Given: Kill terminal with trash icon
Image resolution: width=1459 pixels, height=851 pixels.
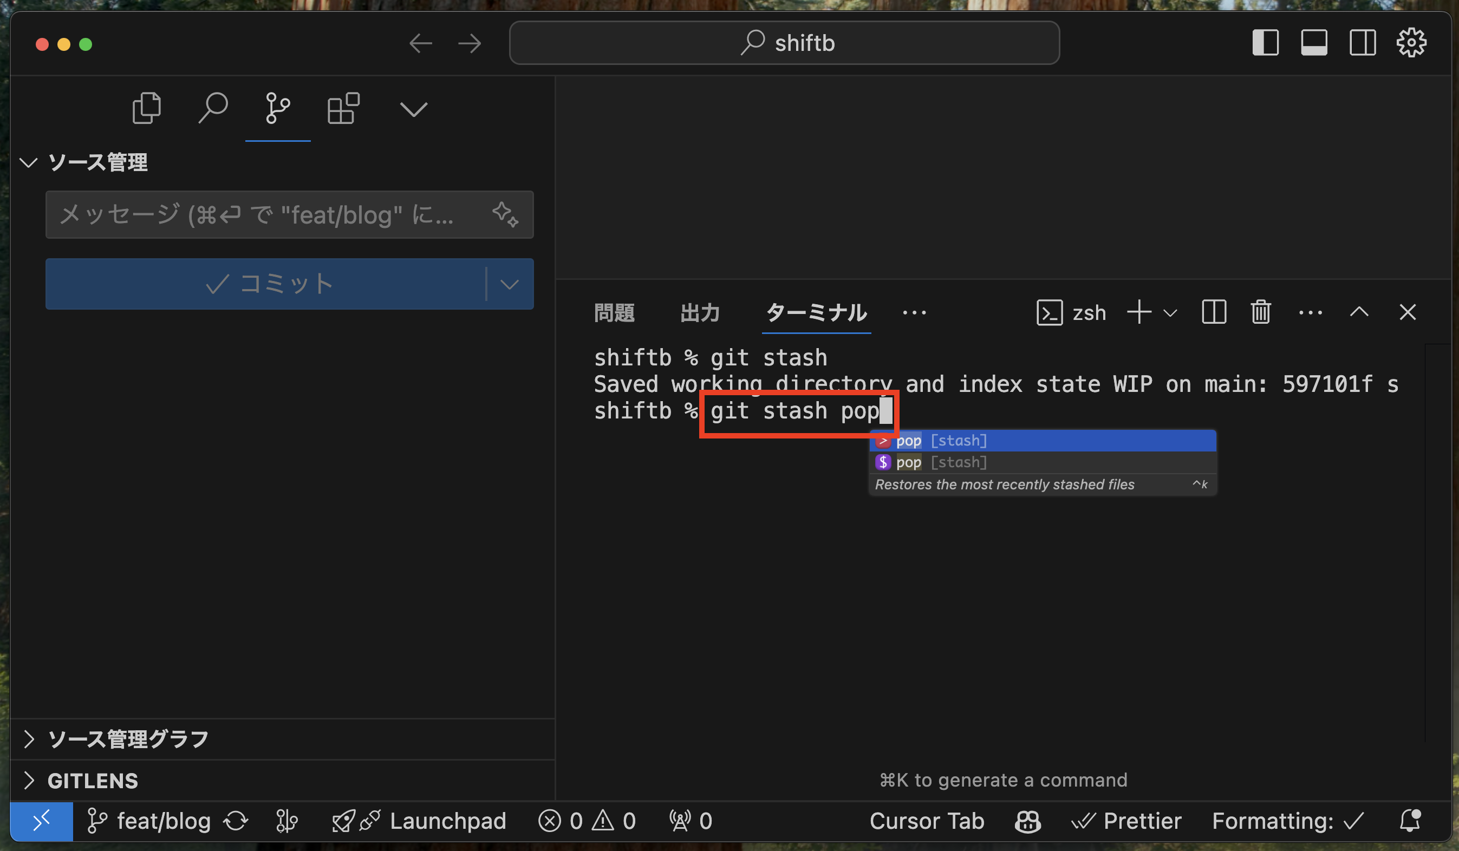Looking at the screenshot, I should click(x=1260, y=312).
